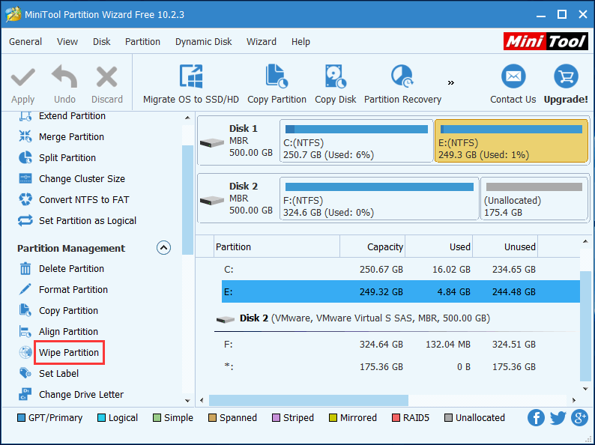The height and width of the screenshot is (445, 595).
Task: Select the E: row in partition list
Action: tap(401, 291)
